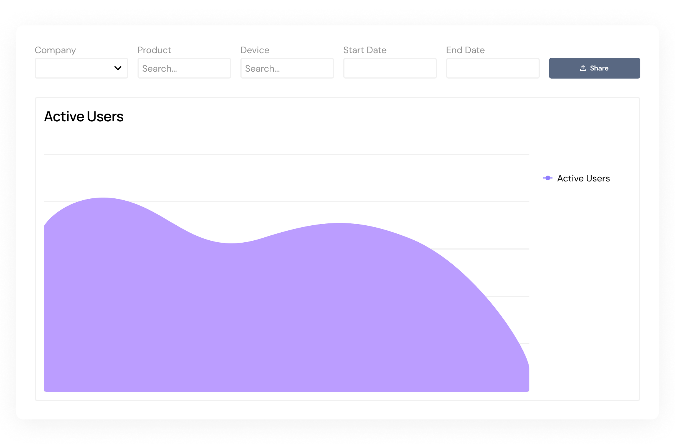
Task: Click the Device field label
Action: (255, 50)
